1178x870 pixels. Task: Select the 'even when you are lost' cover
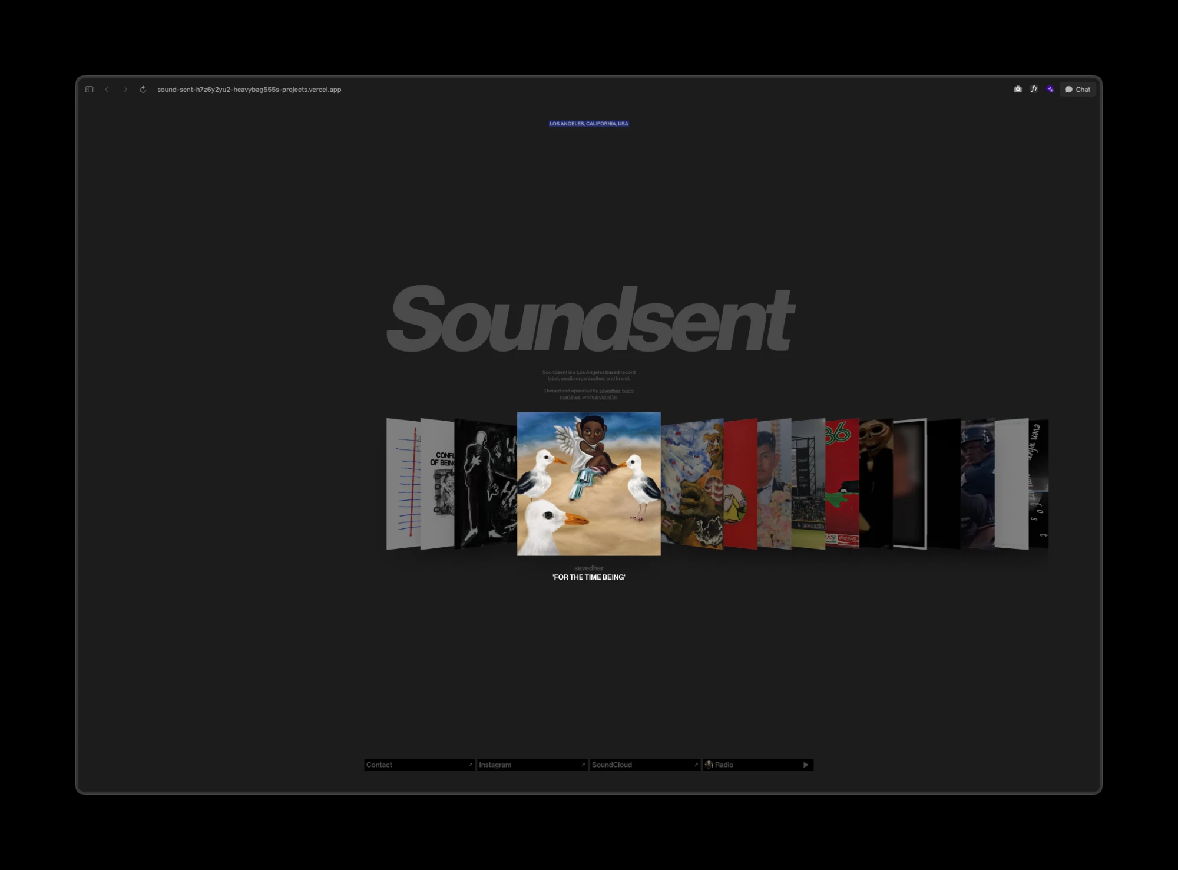point(1038,484)
